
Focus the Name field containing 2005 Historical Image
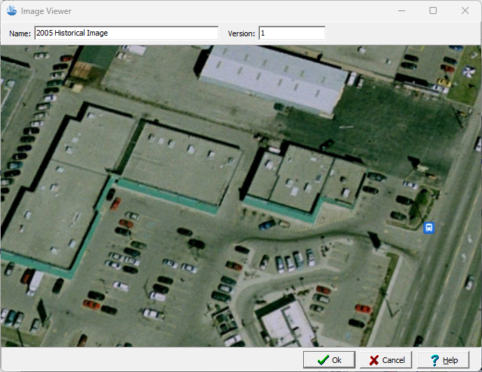click(126, 33)
